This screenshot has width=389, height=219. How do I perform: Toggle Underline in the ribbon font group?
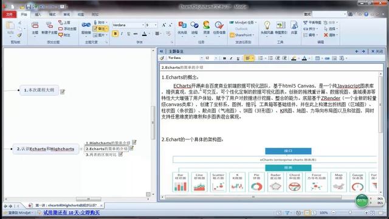(128, 33)
